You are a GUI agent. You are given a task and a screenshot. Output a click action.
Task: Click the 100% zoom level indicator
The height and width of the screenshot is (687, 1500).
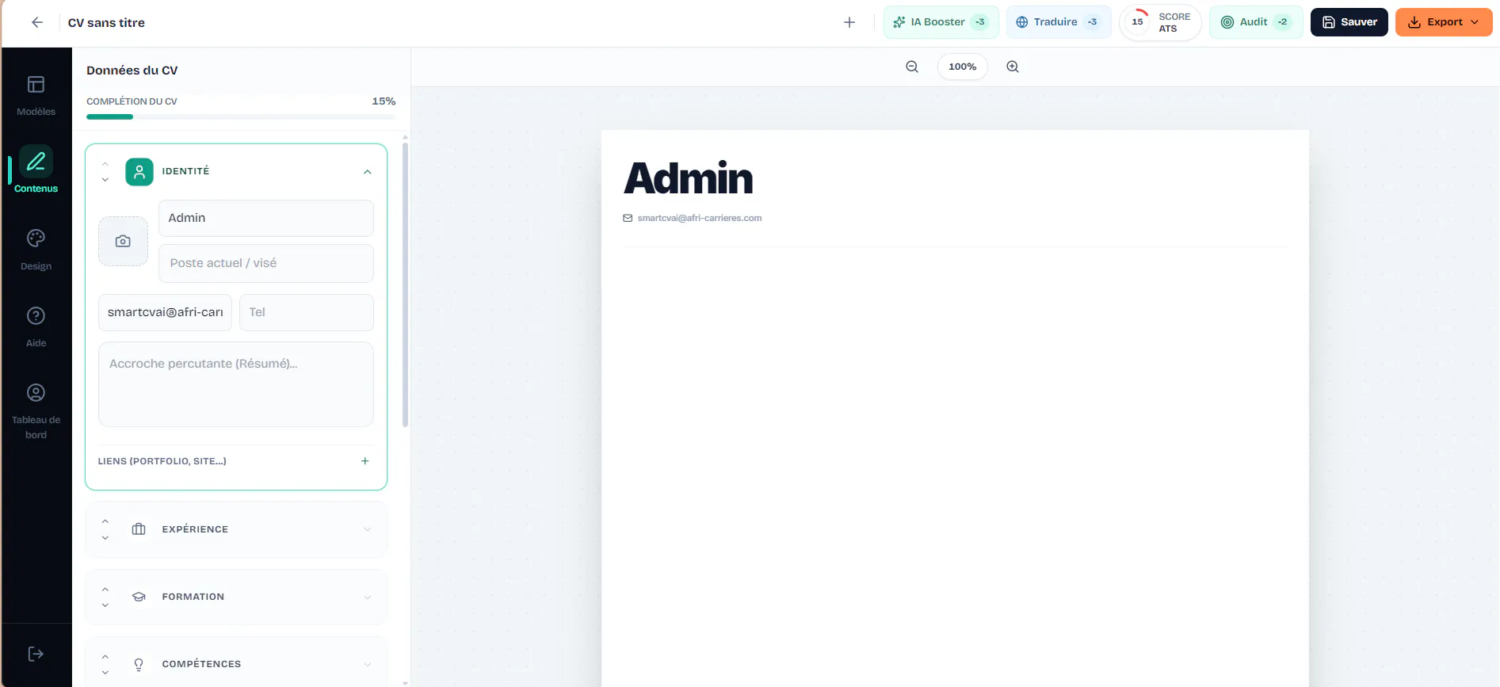pyautogui.click(x=963, y=67)
